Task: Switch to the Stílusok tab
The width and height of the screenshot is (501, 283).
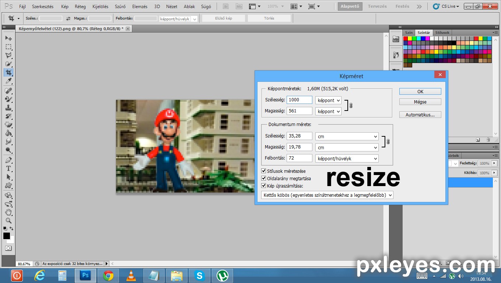Action: [442, 32]
